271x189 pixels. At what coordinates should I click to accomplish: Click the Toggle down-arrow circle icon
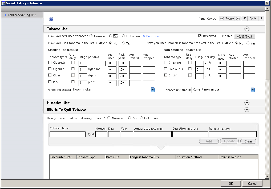click(x=222, y=18)
